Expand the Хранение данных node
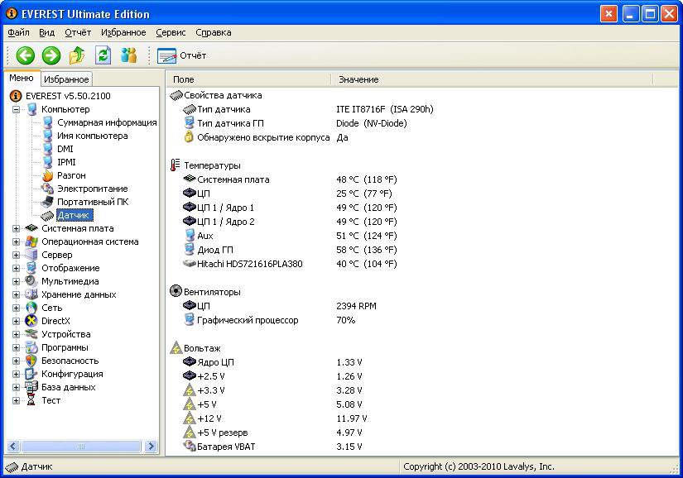The width and height of the screenshot is (683, 478). coord(17,294)
